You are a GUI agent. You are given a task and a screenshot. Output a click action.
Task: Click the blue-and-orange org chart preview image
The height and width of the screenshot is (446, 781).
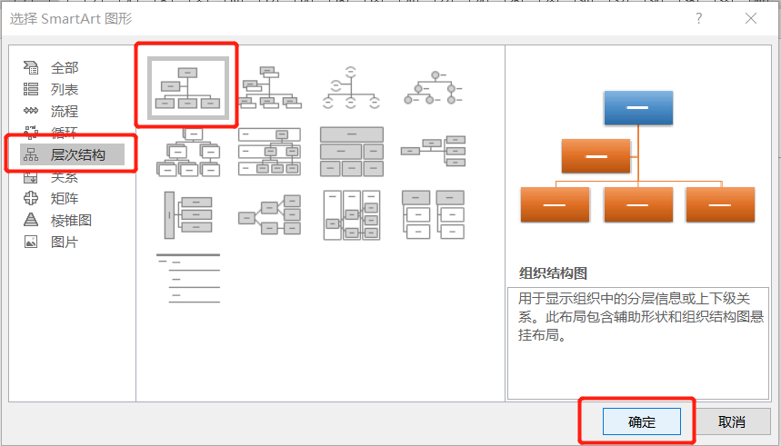[637, 156]
